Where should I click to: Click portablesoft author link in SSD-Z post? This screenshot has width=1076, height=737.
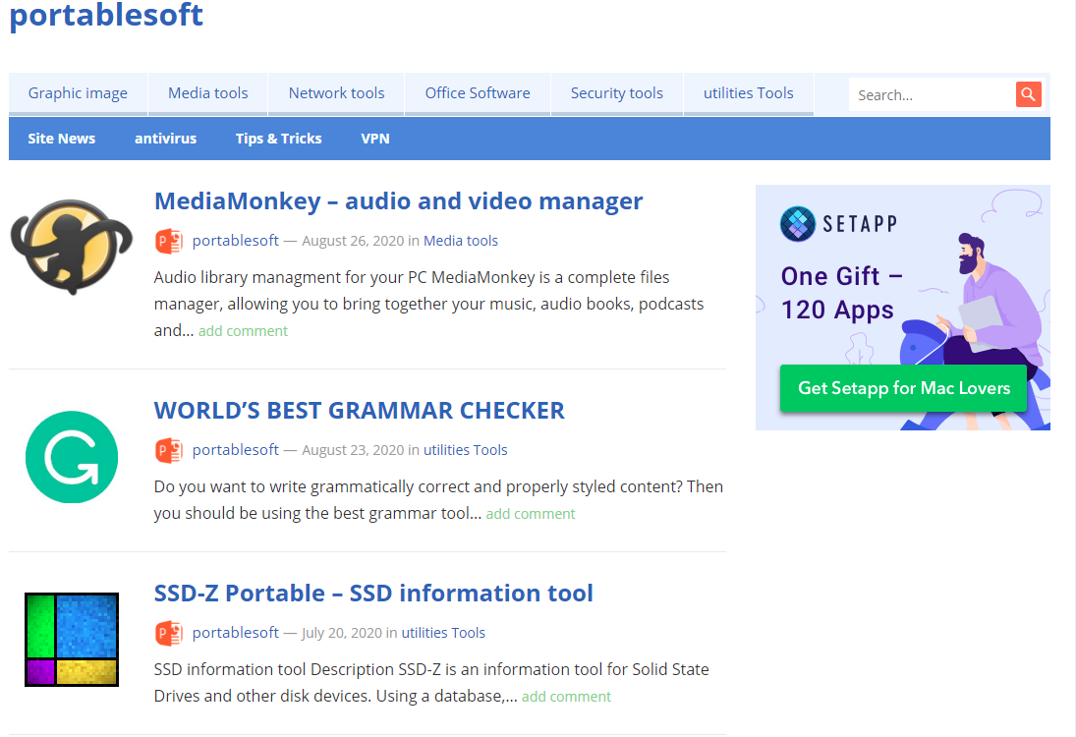(236, 633)
